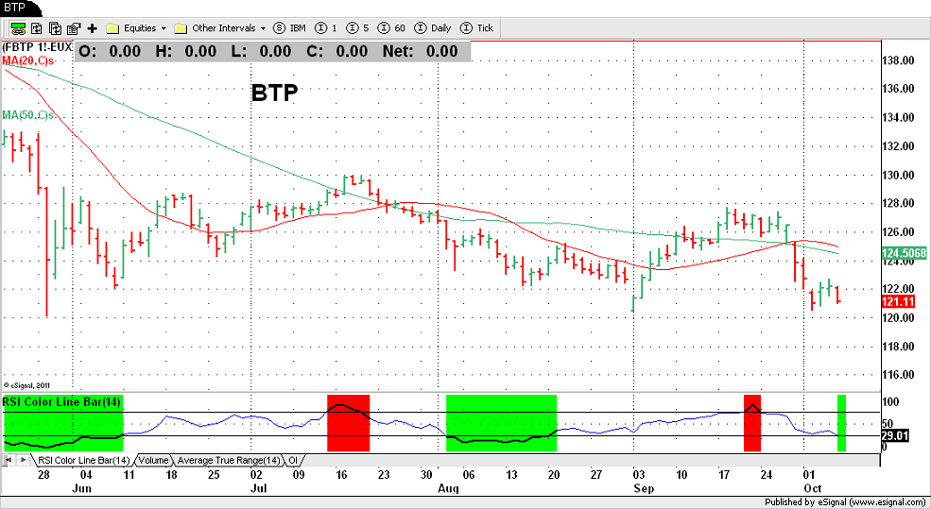Click the O: 0.00 open readout
The width and height of the screenshot is (931, 509).
pyautogui.click(x=110, y=52)
